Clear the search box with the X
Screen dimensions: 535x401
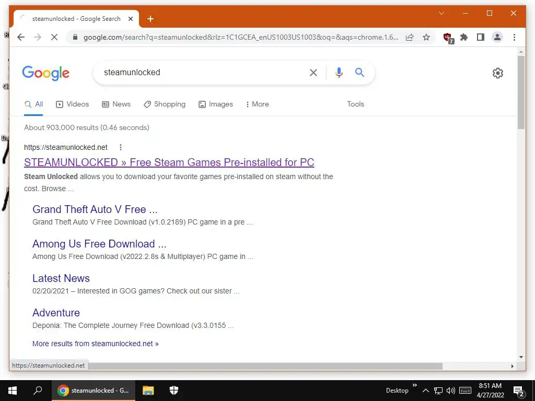tap(313, 72)
